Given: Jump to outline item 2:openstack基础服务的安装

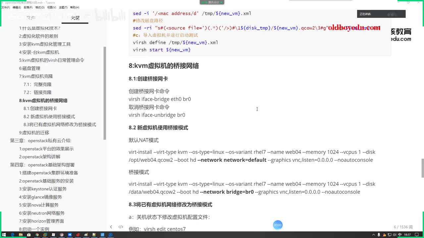Looking at the screenshot, I should 46,181.
